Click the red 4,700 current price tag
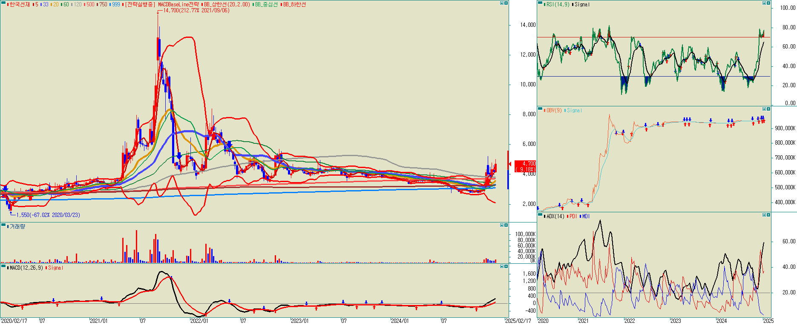 [x=525, y=166]
